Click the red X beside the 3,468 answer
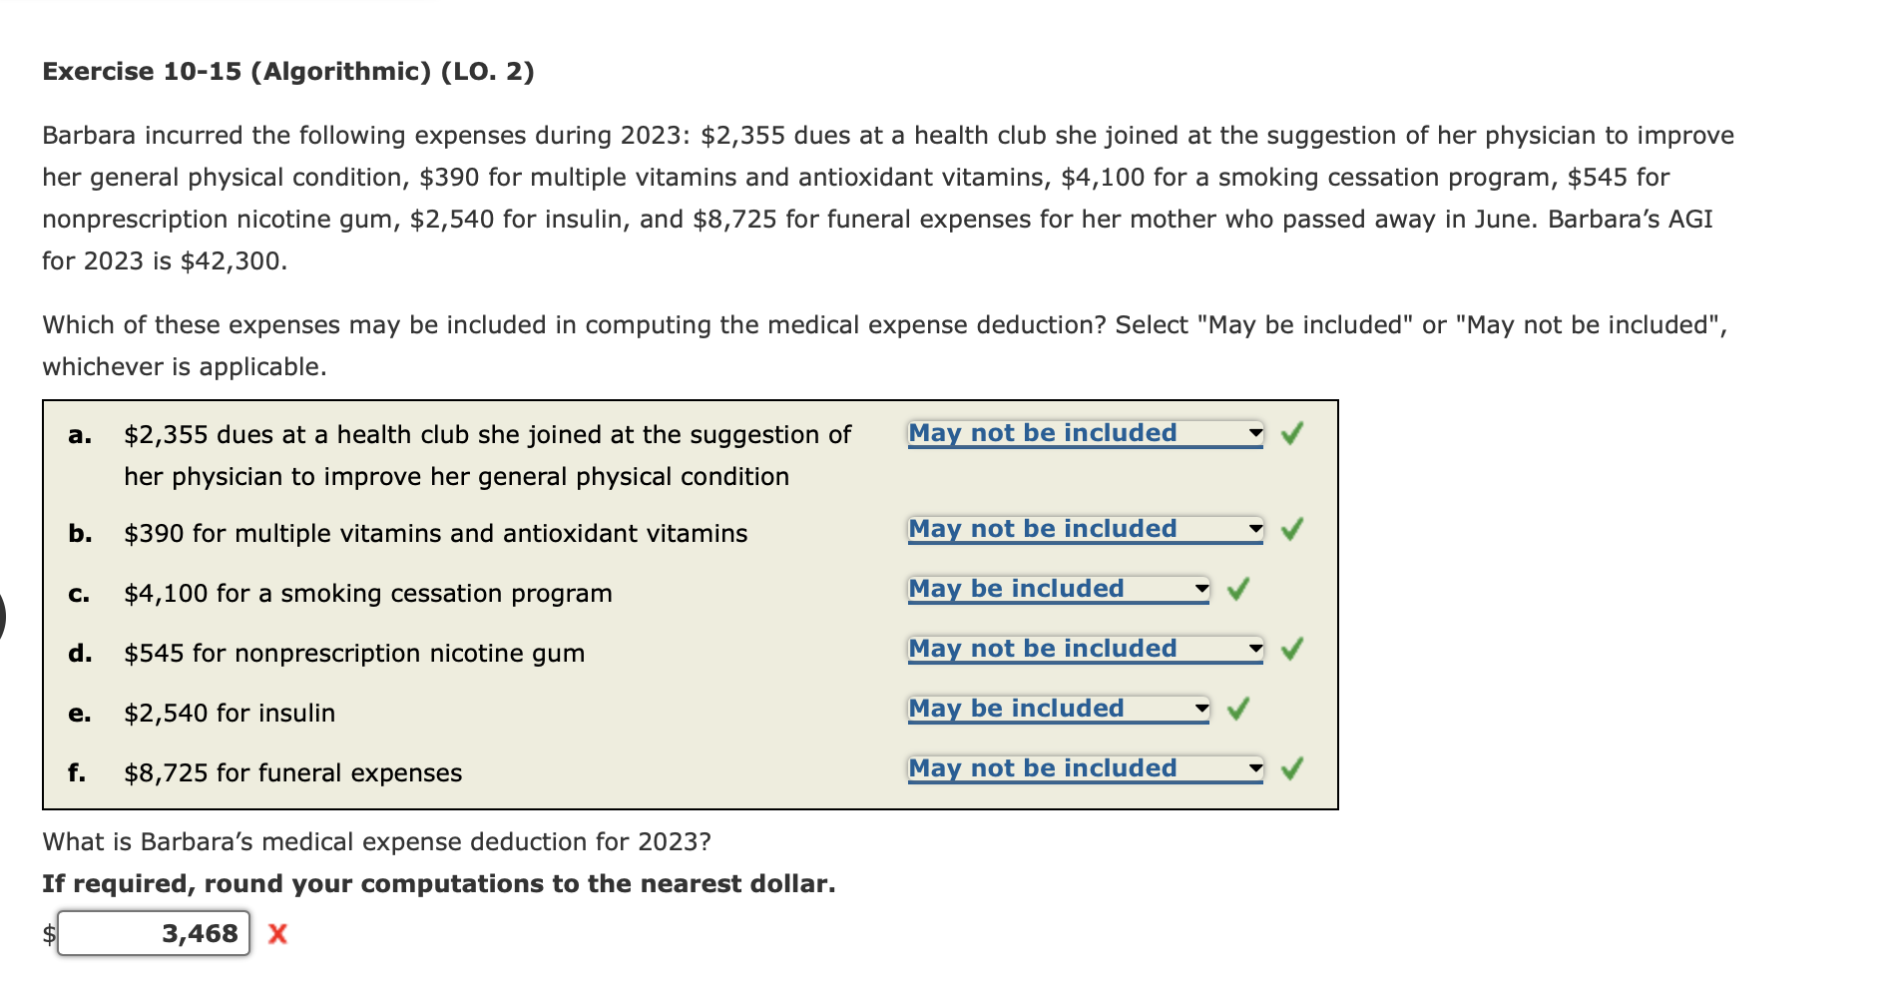This screenshot has height=993, width=1897. 277,935
